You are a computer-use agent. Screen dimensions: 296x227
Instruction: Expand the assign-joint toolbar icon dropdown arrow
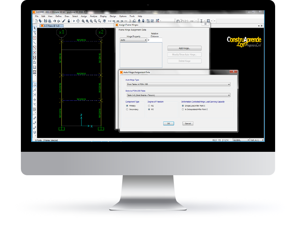[160, 21]
